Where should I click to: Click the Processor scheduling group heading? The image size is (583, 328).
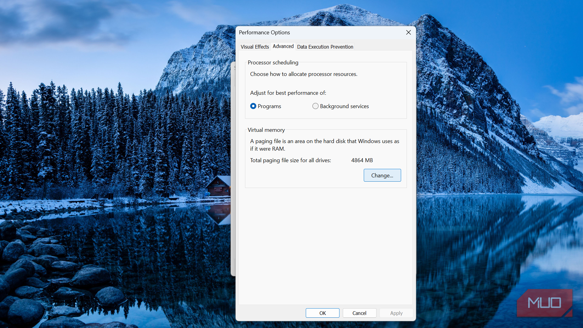coord(273,62)
